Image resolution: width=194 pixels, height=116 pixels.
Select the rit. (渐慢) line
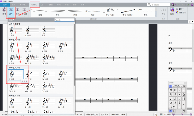pyautogui.click(x=145, y=12)
